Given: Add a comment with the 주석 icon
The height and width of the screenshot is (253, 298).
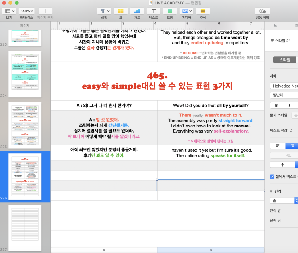Looking at the screenshot, I should coord(203,11).
